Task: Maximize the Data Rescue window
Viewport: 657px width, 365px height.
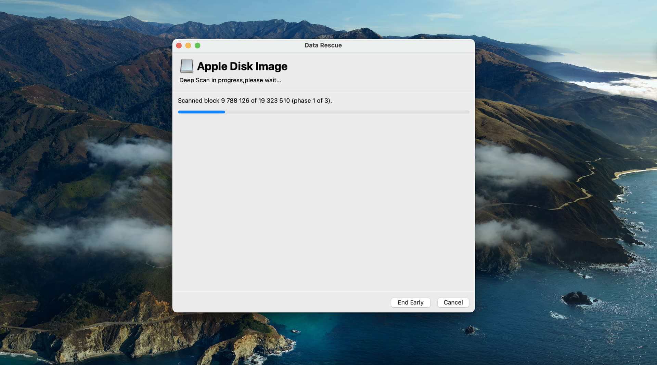Action: (197, 45)
